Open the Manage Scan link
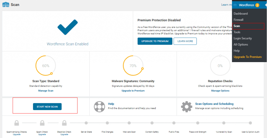The image size is (267, 138). coord(46,91)
